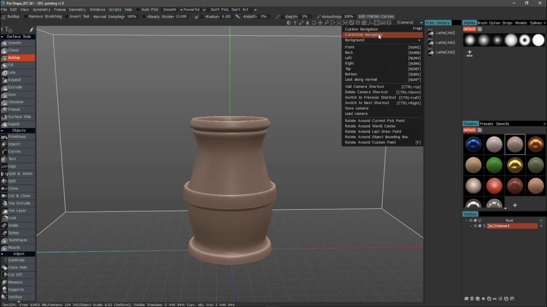Open the Geometry menu

pyautogui.click(x=77, y=9)
